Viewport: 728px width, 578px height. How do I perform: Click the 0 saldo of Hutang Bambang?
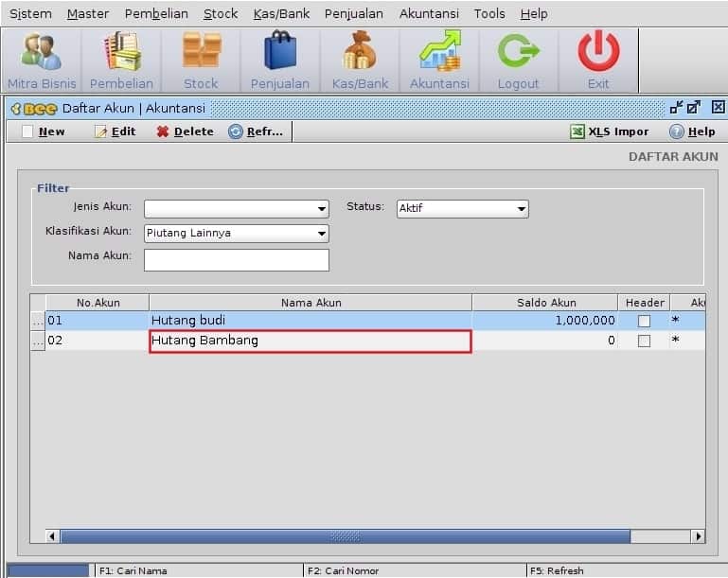pos(612,341)
